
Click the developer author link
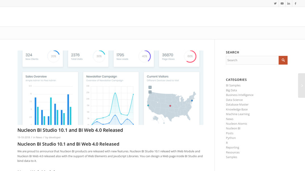[x=55, y=137]
